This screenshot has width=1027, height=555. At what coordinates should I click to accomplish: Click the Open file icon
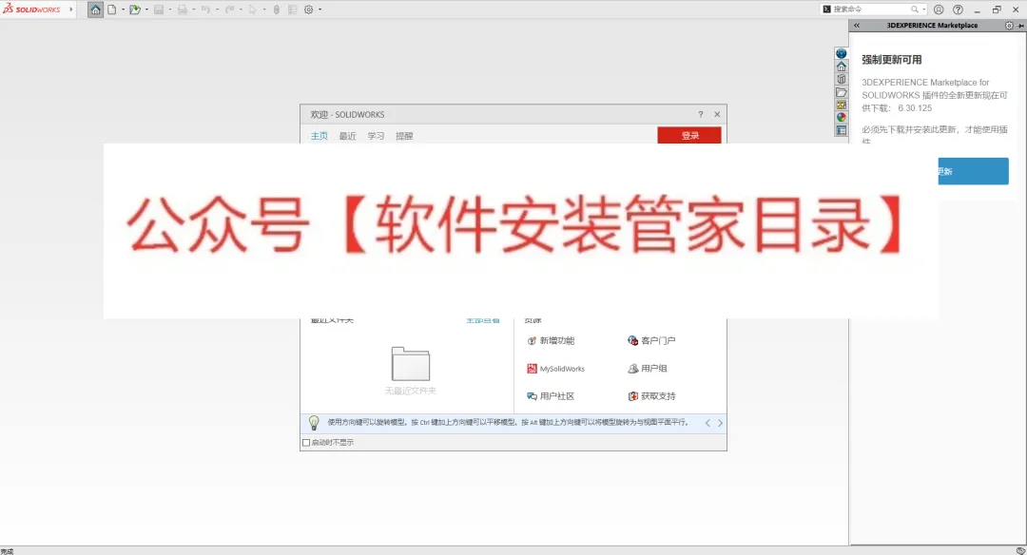pos(135,10)
